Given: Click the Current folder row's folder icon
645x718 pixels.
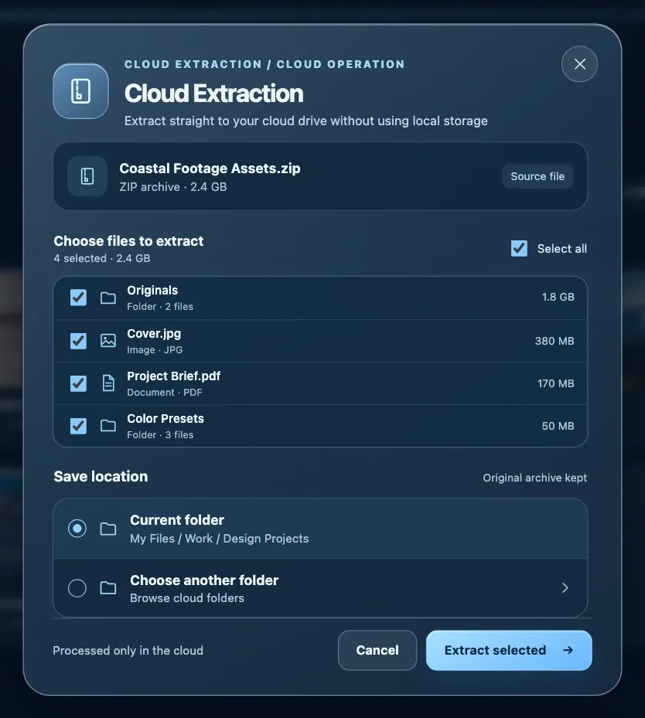Looking at the screenshot, I should [108, 529].
